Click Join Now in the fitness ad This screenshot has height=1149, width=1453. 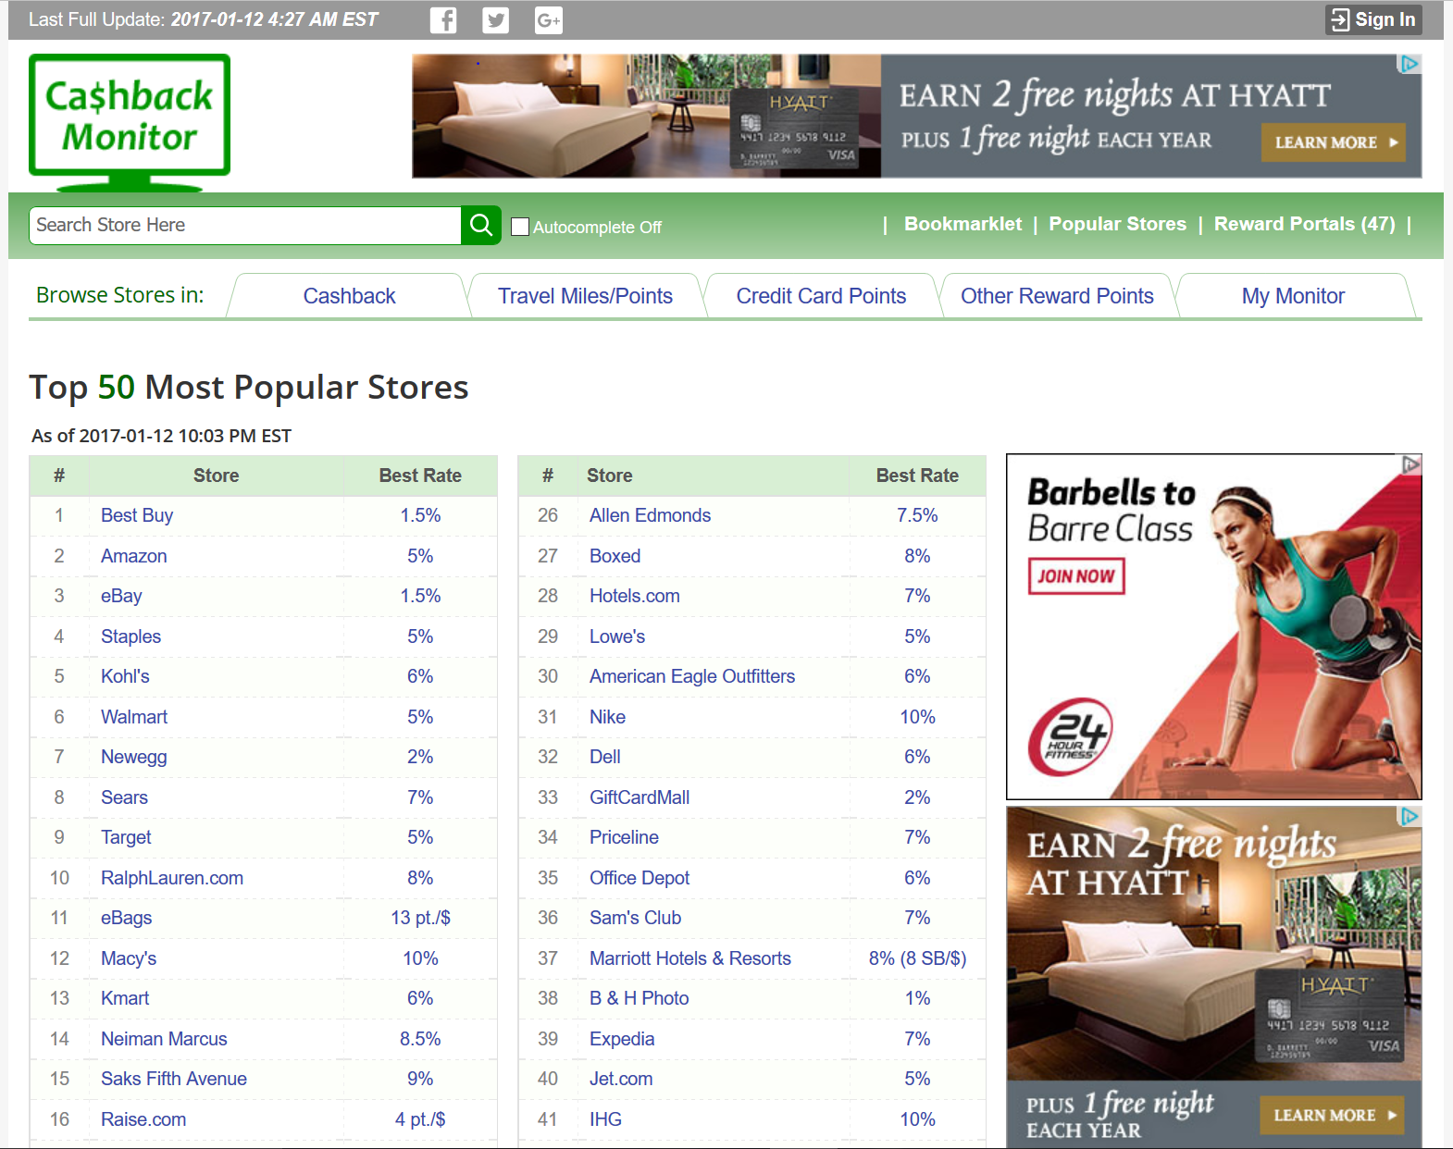(x=1076, y=576)
